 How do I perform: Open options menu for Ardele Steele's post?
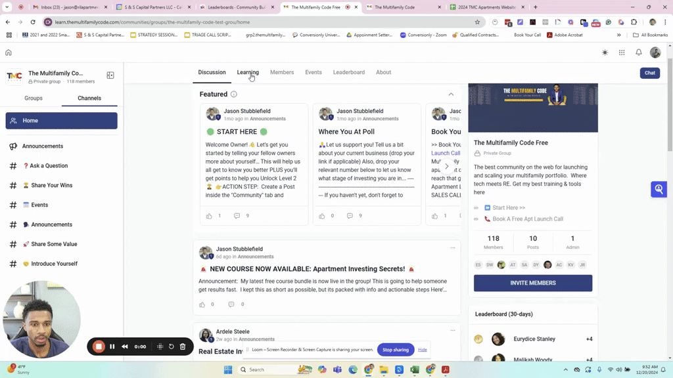click(x=453, y=331)
